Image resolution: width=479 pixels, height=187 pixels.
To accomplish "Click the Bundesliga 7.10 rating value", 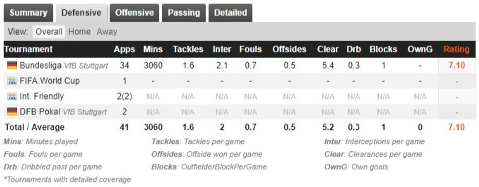I will point(457,65).
